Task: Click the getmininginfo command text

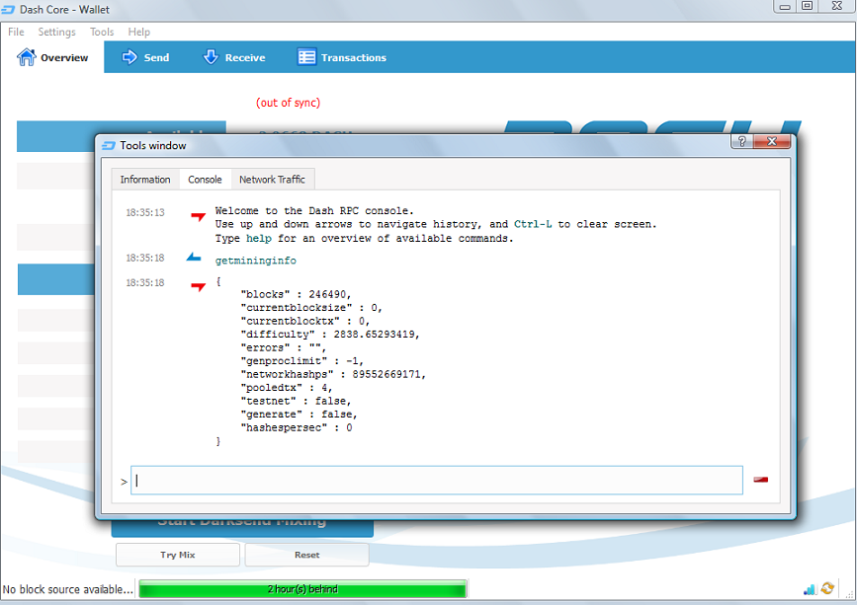Action: (x=256, y=261)
